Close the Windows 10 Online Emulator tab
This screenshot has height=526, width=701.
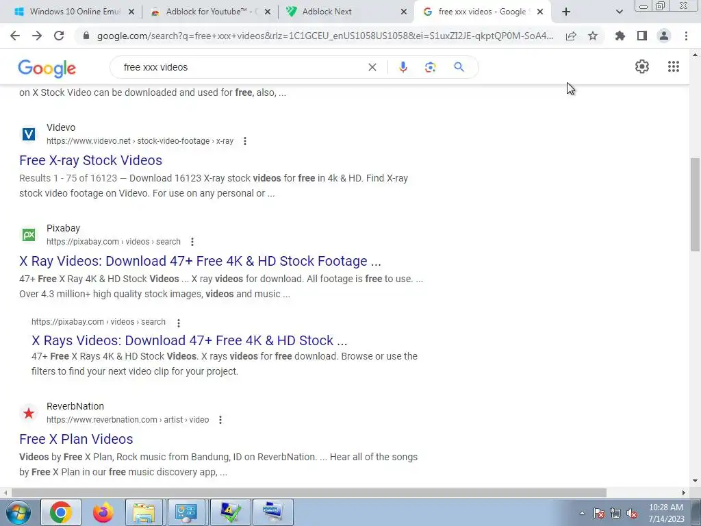(131, 12)
